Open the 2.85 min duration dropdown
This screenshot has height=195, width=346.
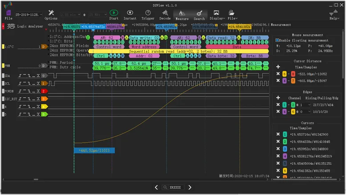(71, 15)
